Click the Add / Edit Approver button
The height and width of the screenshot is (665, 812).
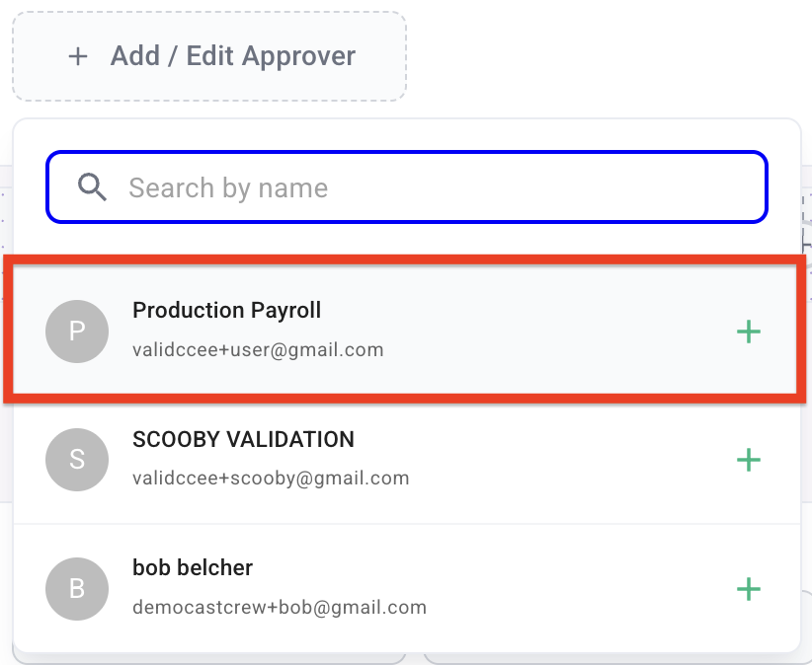209,56
